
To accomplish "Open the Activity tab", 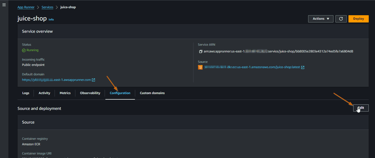I will [44, 93].
